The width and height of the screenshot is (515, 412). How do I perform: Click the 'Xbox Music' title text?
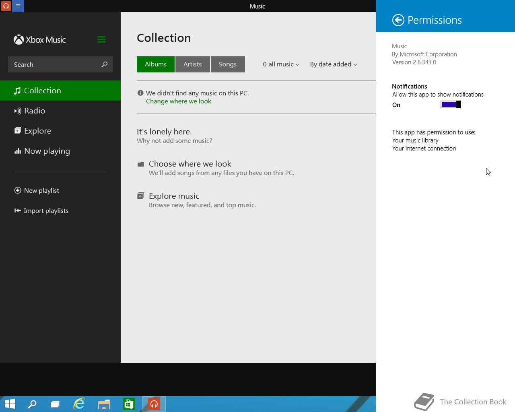45,40
